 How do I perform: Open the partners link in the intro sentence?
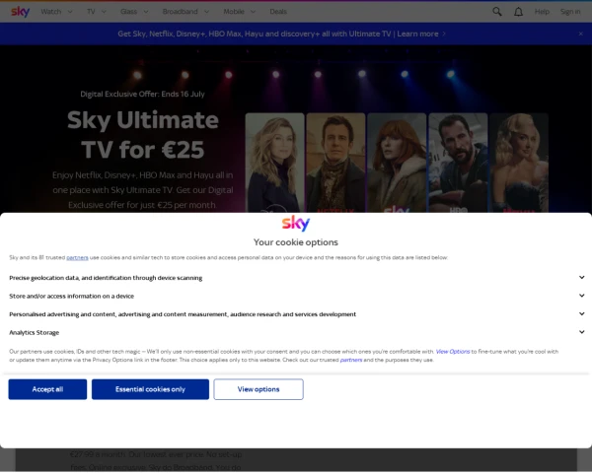tap(77, 257)
